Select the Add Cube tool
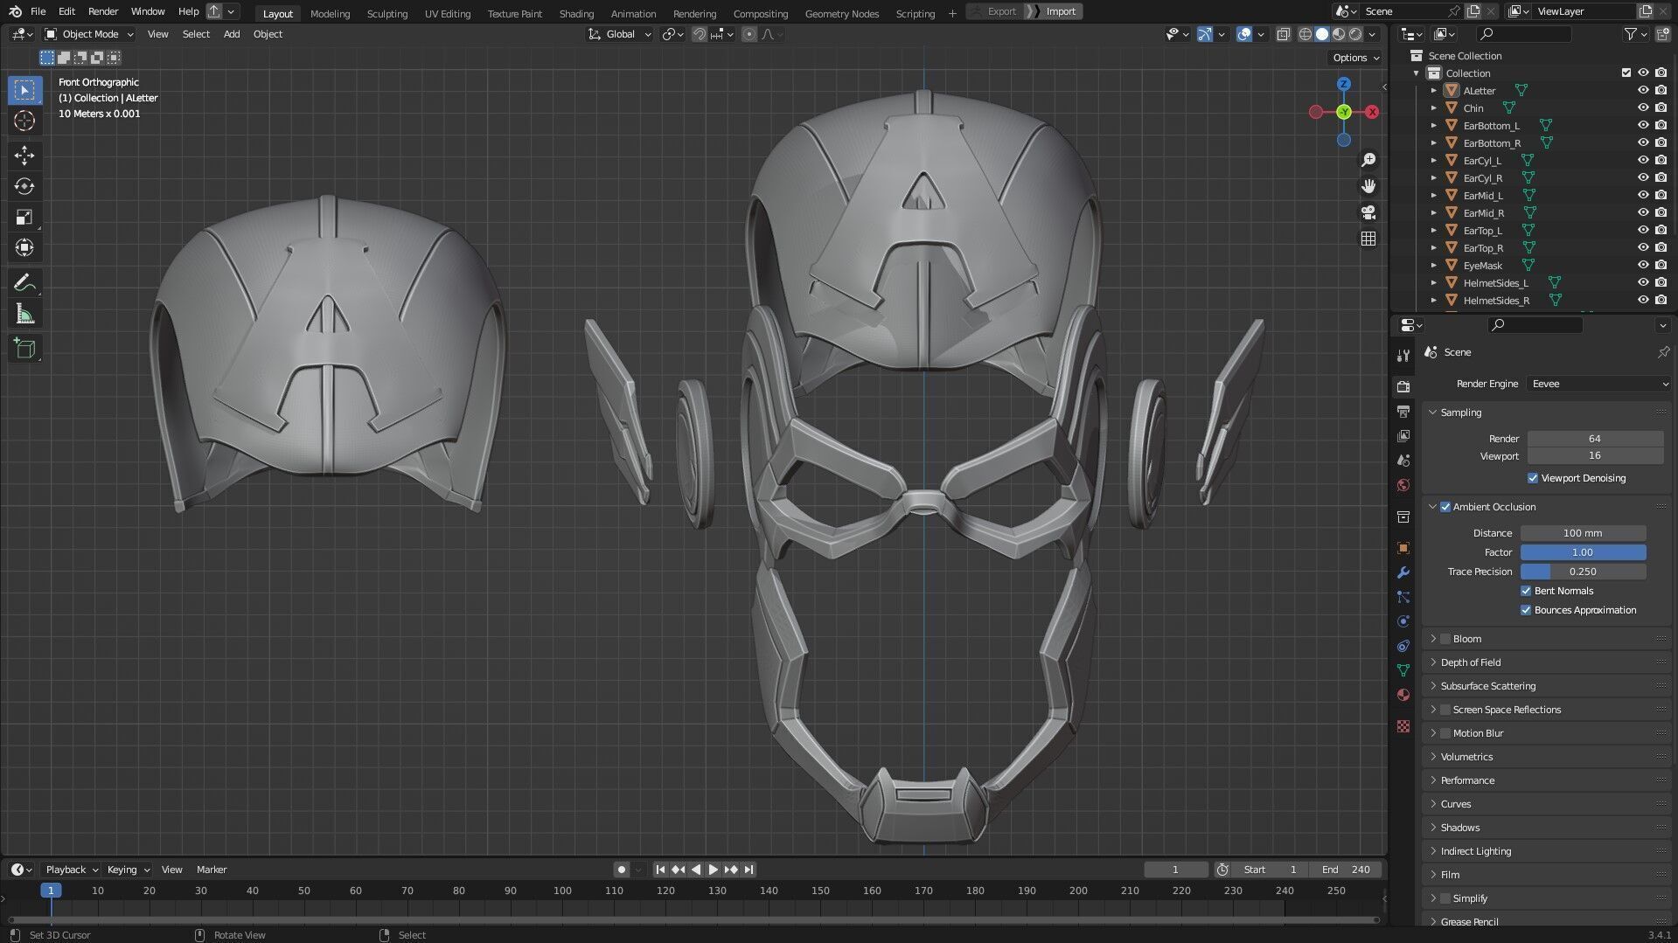The image size is (1678, 943). (x=24, y=349)
